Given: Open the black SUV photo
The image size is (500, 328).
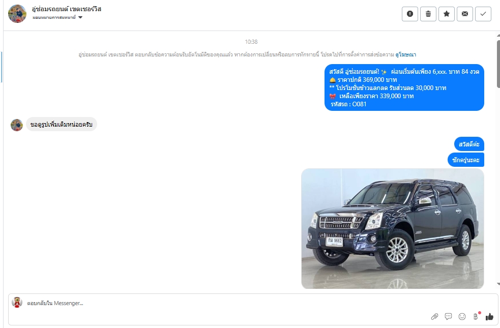Looking at the screenshot, I should 393,228.
